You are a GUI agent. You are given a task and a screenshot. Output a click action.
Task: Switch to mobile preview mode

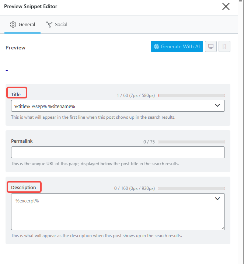(224, 46)
